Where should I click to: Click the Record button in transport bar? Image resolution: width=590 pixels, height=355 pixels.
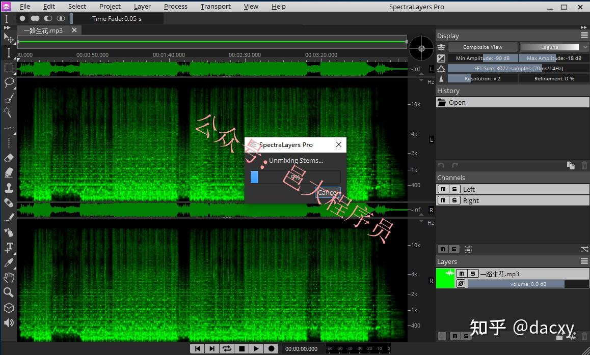click(x=271, y=348)
